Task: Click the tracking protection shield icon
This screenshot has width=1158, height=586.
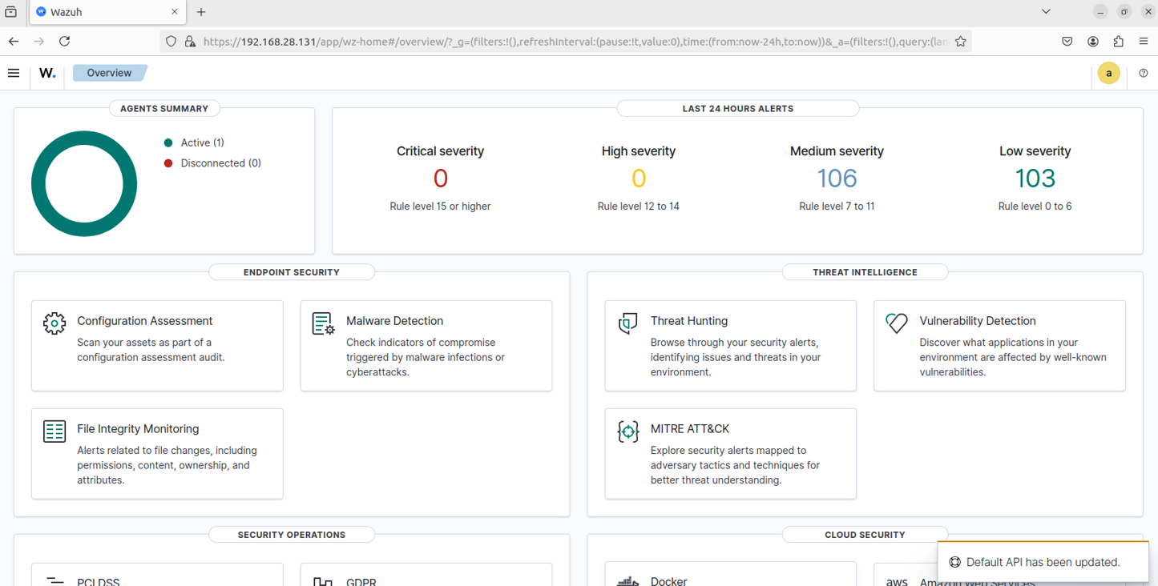Action: click(171, 42)
